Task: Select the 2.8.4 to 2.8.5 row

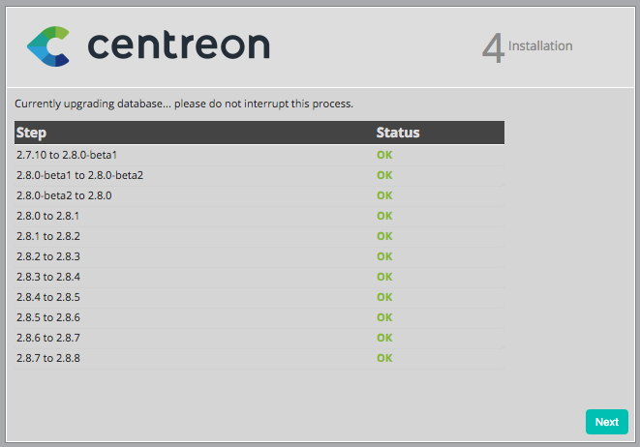Action: tap(47, 297)
